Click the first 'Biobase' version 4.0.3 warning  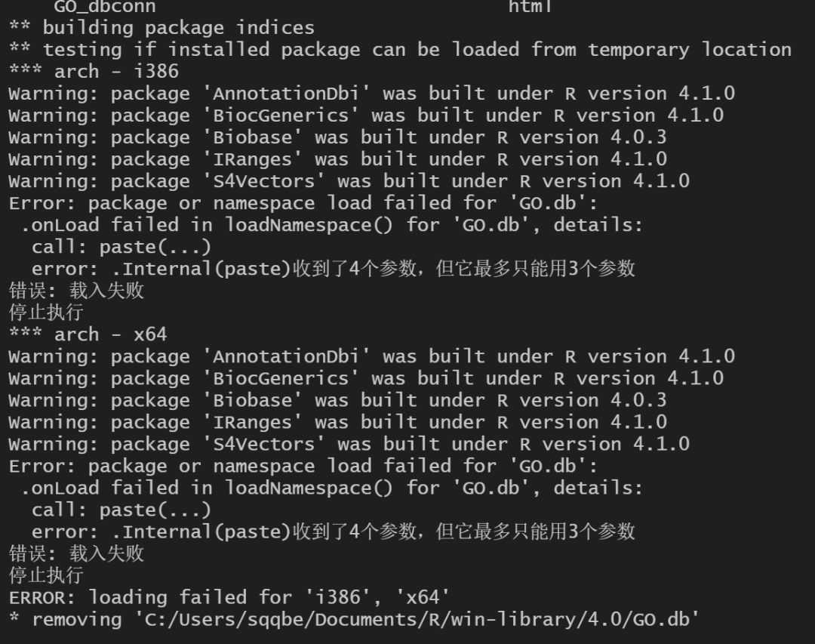[x=337, y=137]
